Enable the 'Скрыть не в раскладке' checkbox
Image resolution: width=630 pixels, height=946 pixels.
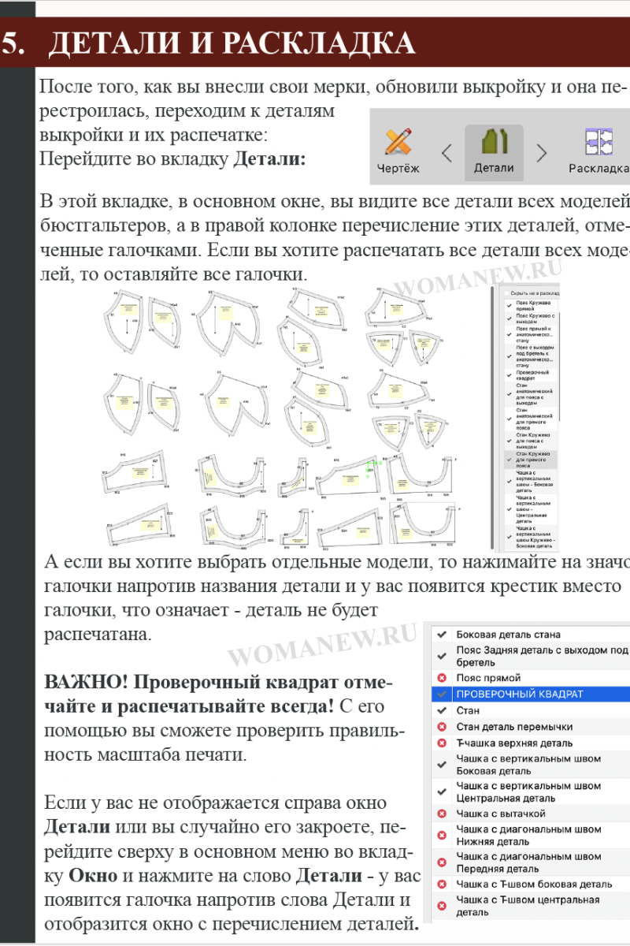coord(506,293)
